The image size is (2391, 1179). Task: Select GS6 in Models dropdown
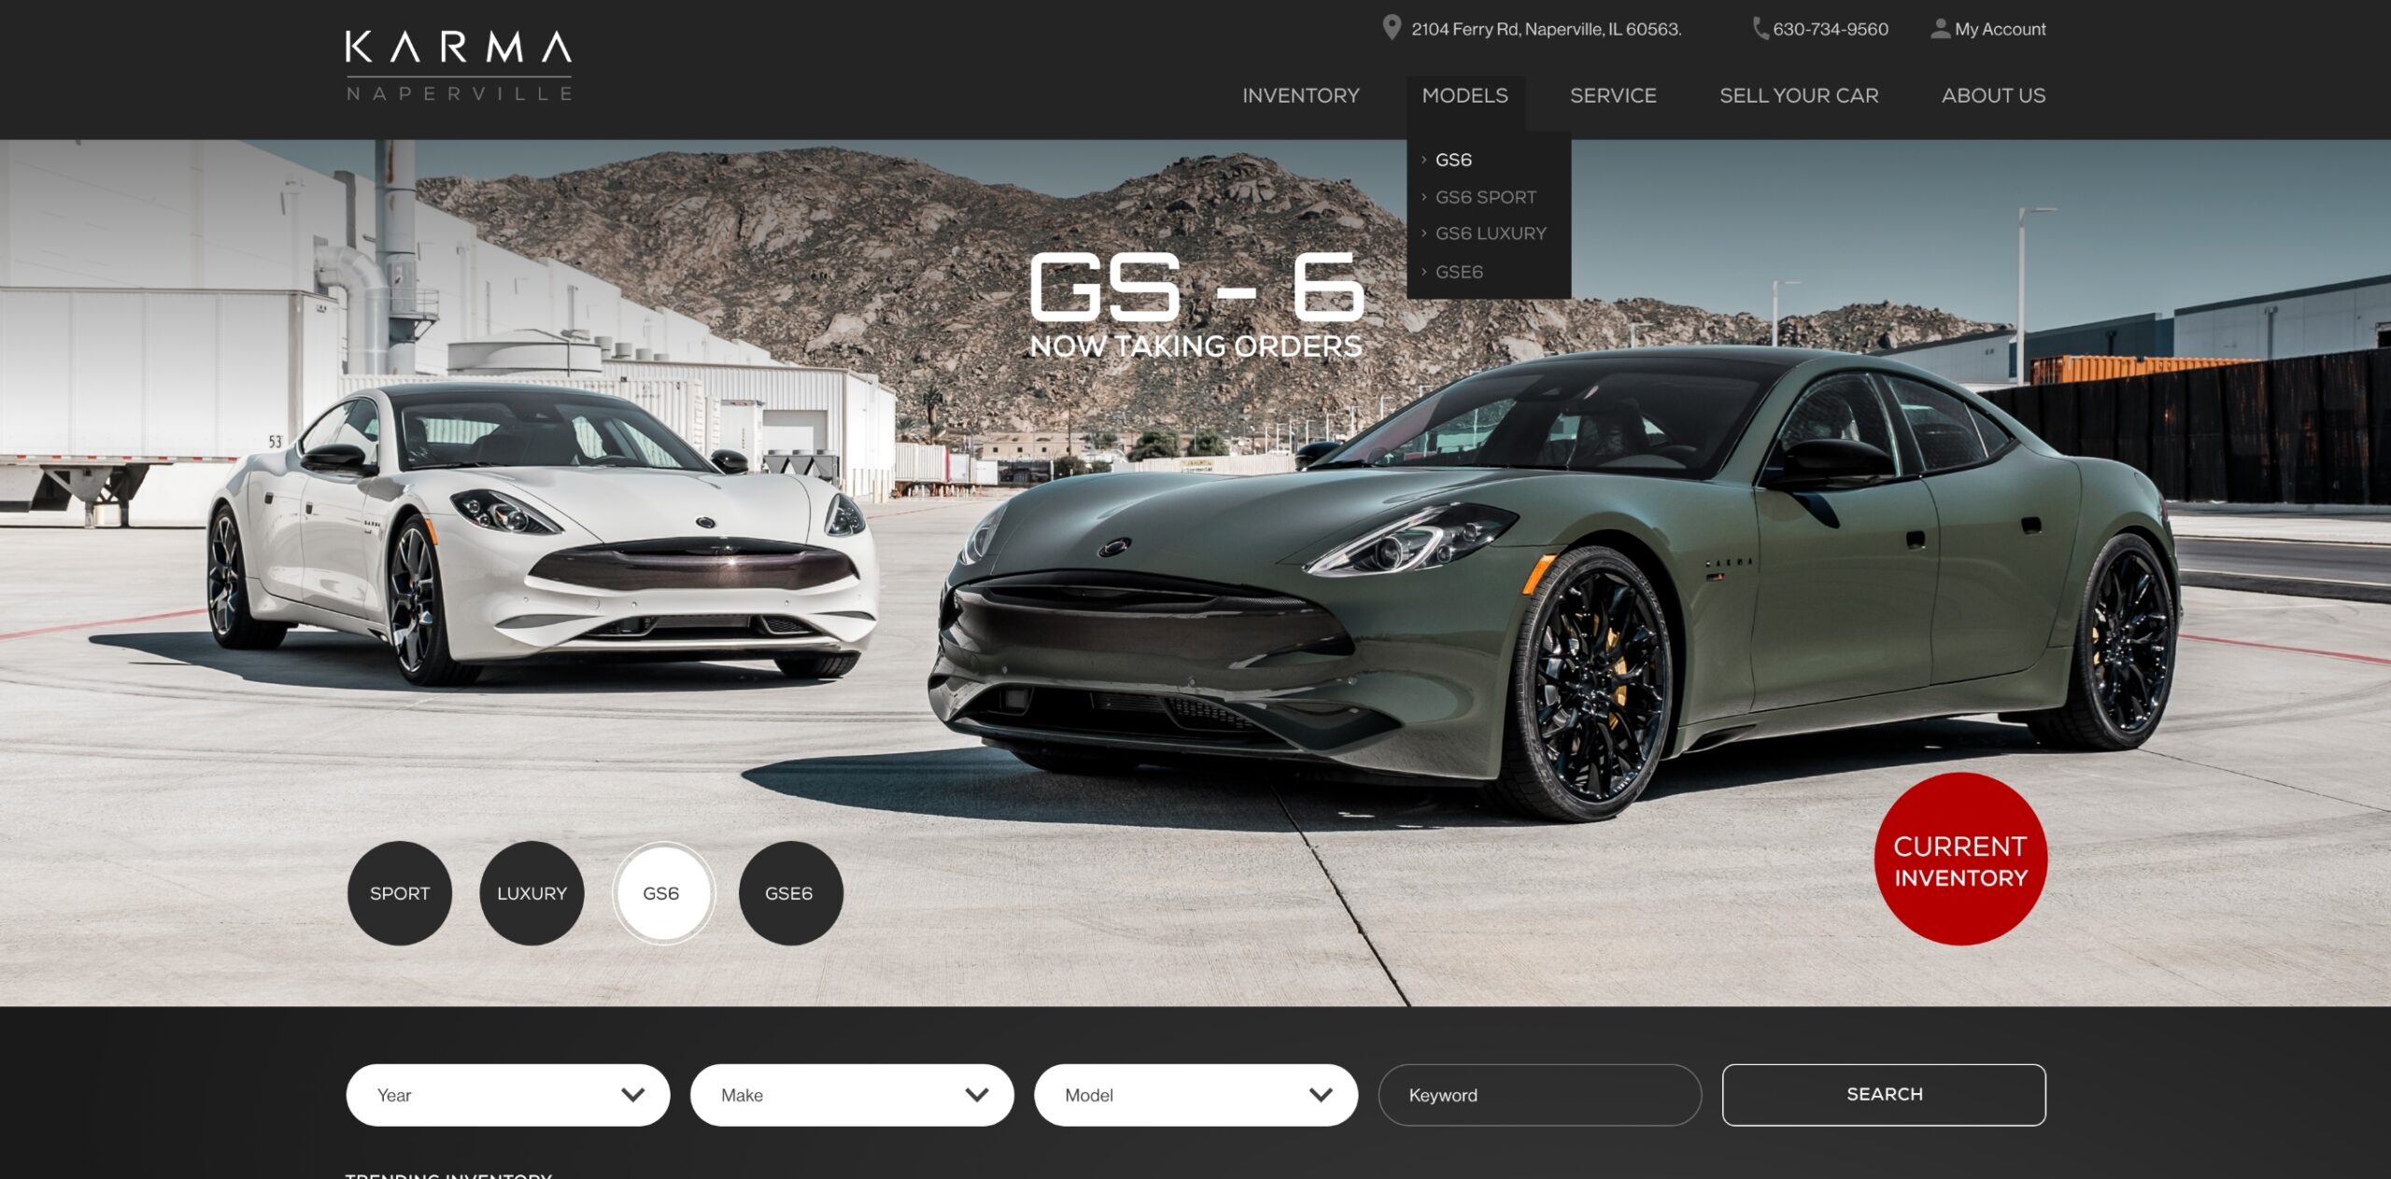pyautogui.click(x=1453, y=160)
